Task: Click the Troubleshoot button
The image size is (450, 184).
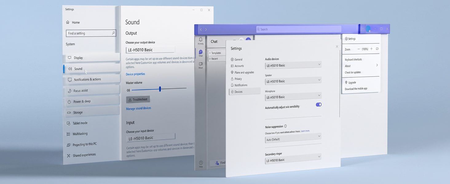Action: pyautogui.click(x=138, y=100)
